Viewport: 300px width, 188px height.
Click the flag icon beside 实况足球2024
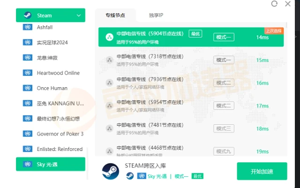pos(28,42)
